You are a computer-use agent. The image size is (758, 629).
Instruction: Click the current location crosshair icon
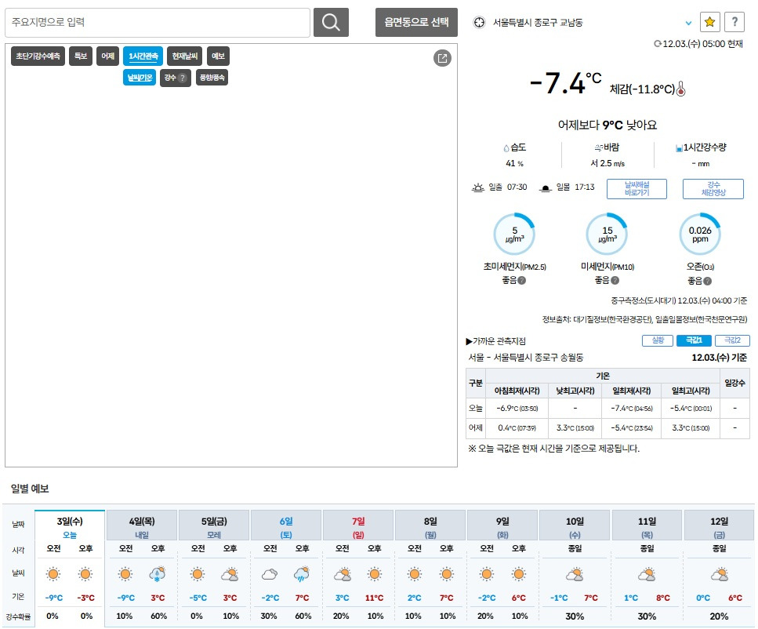[x=479, y=22]
